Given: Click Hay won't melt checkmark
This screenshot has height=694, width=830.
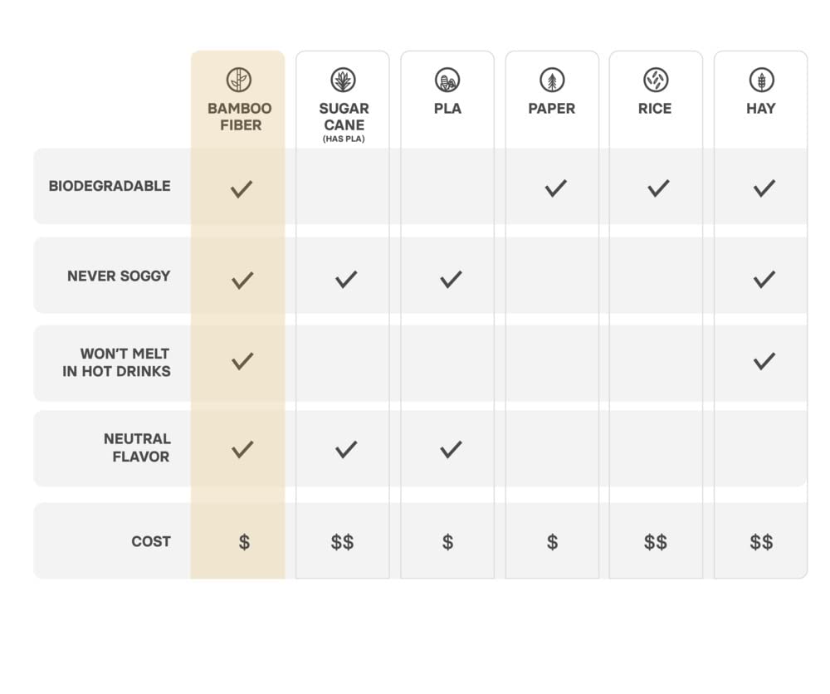Looking at the screenshot, I should coord(764,361).
